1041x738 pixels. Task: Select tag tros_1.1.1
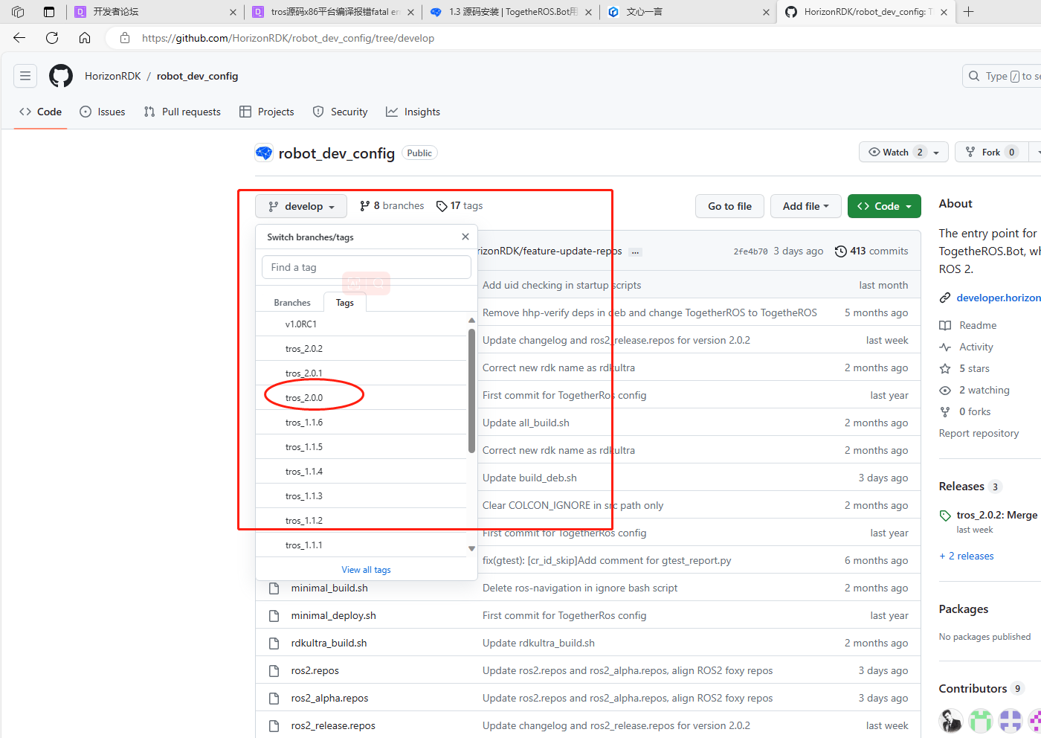[x=361, y=545]
